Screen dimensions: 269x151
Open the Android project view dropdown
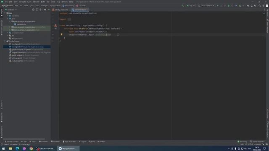pos(11,10)
